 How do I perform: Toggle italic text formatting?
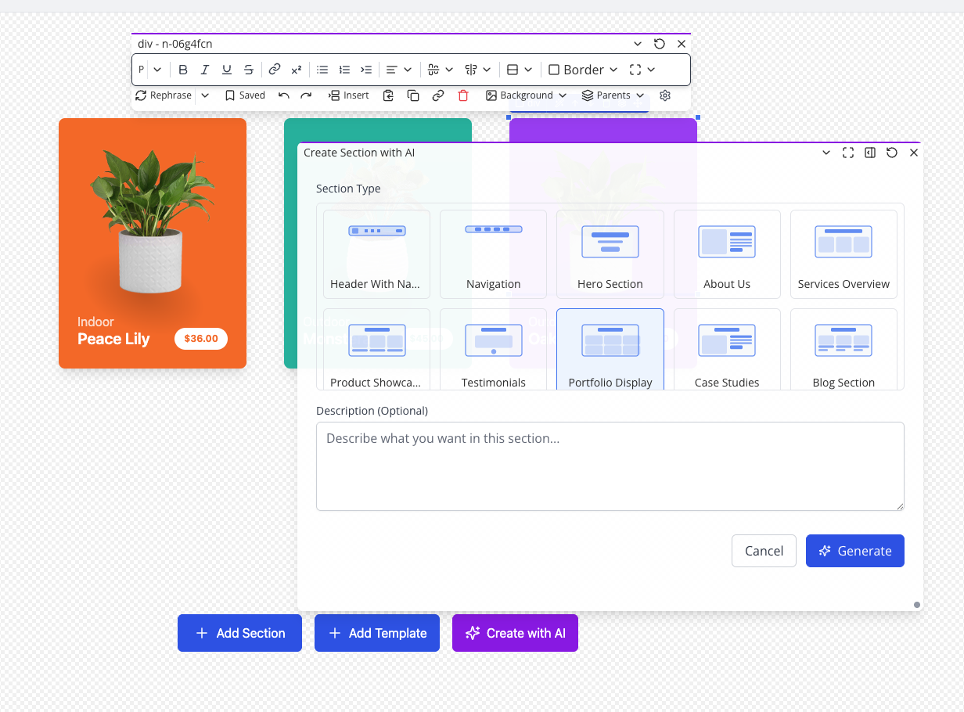(x=205, y=70)
